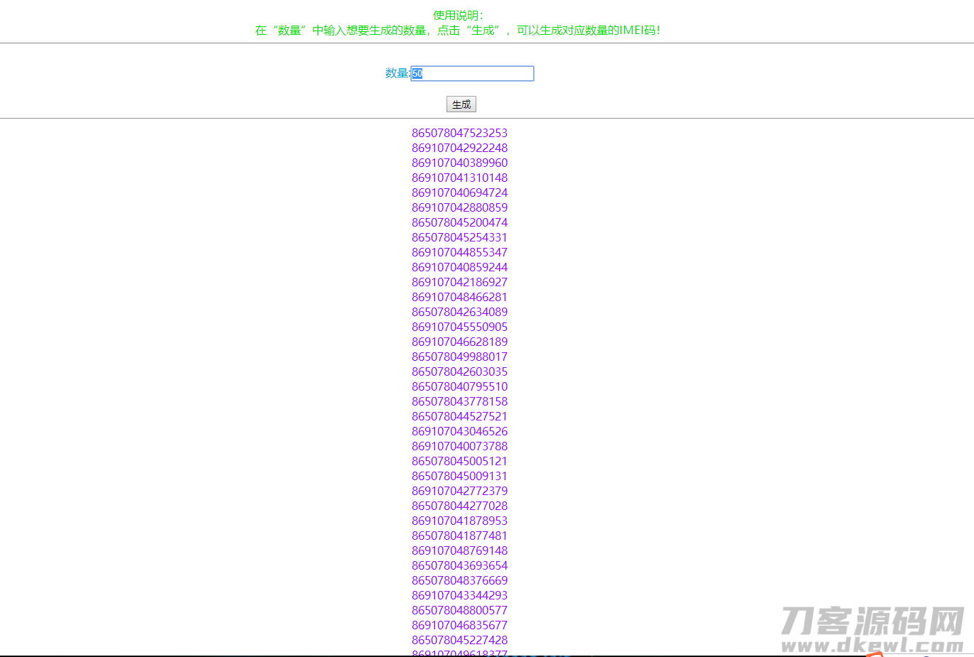974x657 pixels.
Task: Click IMEI 865078042634089
Action: pyautogui.click(x=459, y=312)
